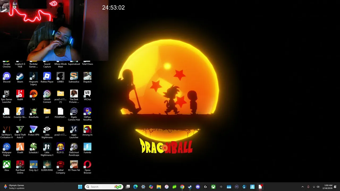340x191 pixels.
Task: Open The Dark Pictures shortcut
Action: click(x=74, y=97)
